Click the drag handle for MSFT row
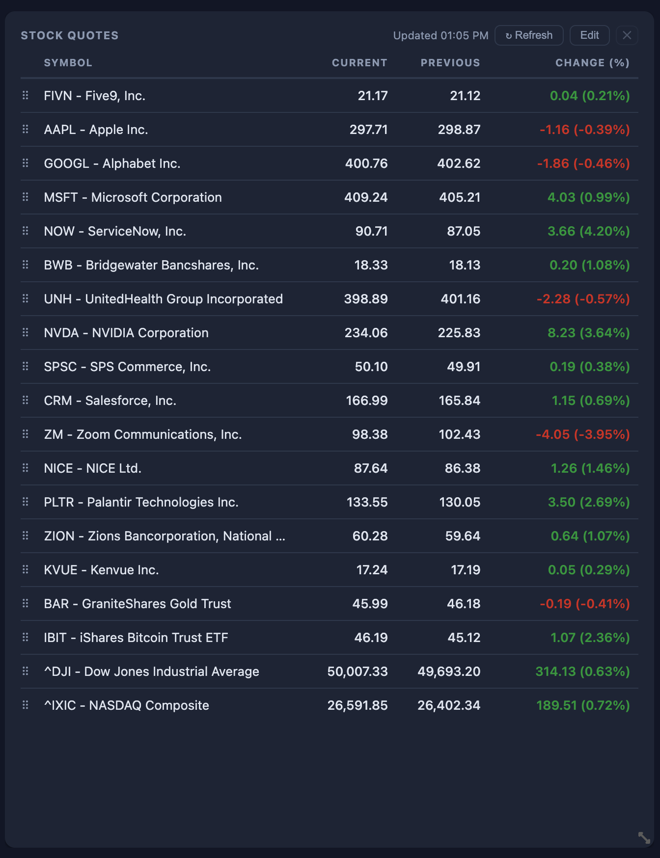 (x=26, y=197)
